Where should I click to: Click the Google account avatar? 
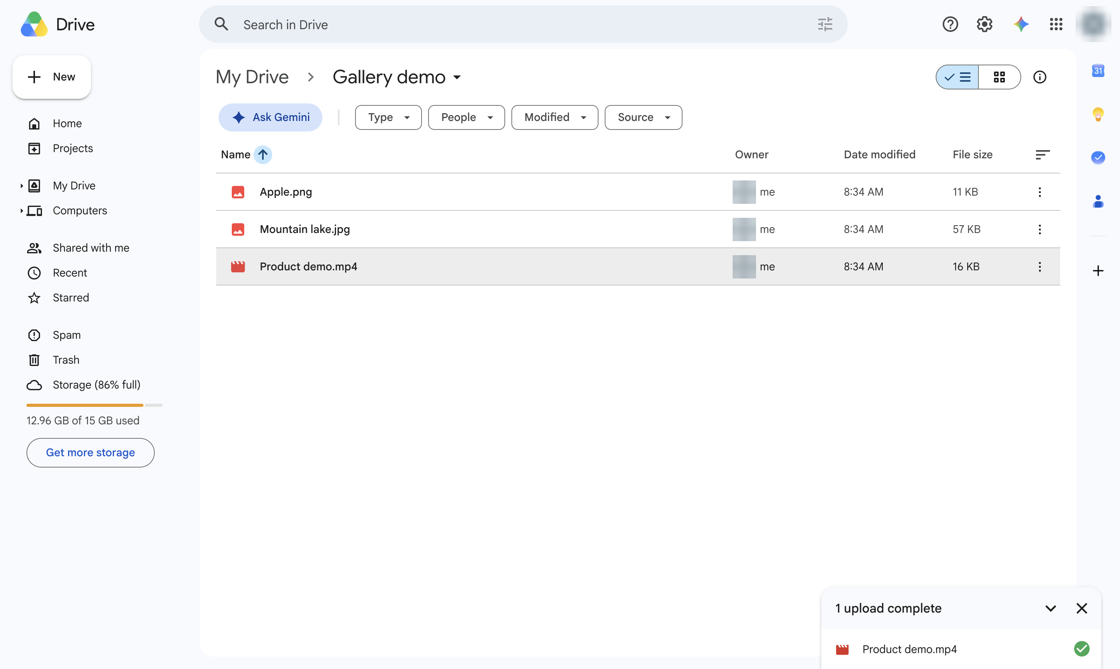tap(1093, 25)
